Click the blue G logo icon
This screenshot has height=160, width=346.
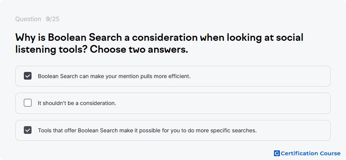click(x=277, y=153)
